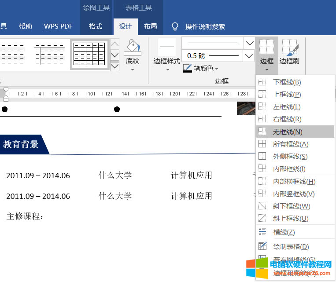The width and height of the screenshot is (336, 282).
Task: Open the 0.5 磅 line weight dropdown
Action: coord(249,56)
